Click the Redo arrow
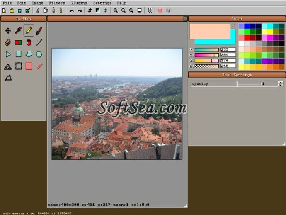This screenshot has width=286, height=215. pos(80,11)
